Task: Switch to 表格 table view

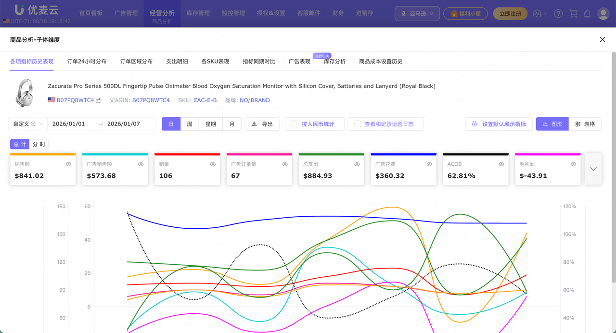Action: pyautogui.click(x=585, y=124)
